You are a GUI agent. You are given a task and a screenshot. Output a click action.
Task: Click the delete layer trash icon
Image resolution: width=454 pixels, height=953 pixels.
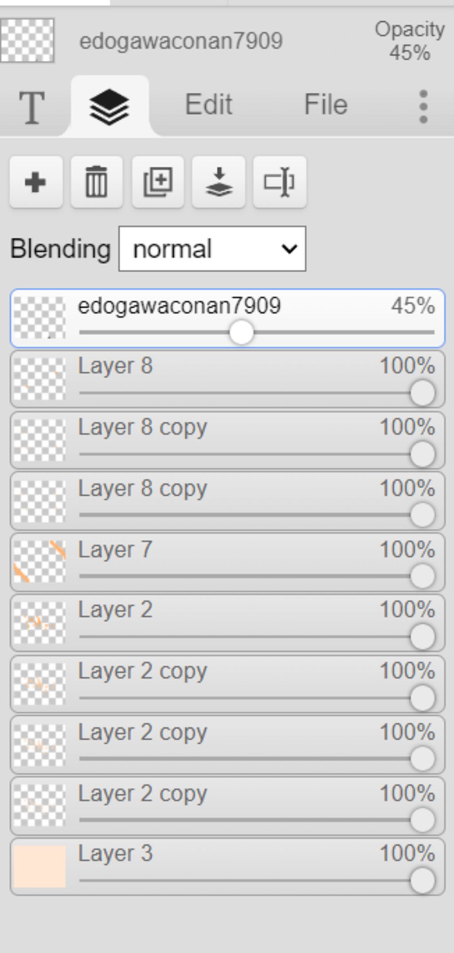97,182
